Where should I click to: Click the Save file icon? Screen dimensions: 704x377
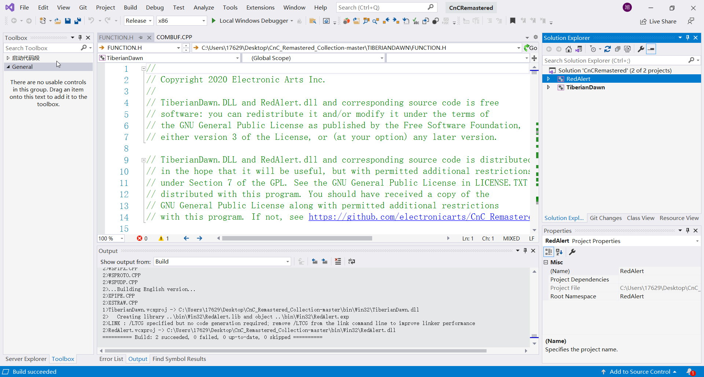[x=67, y=21]
